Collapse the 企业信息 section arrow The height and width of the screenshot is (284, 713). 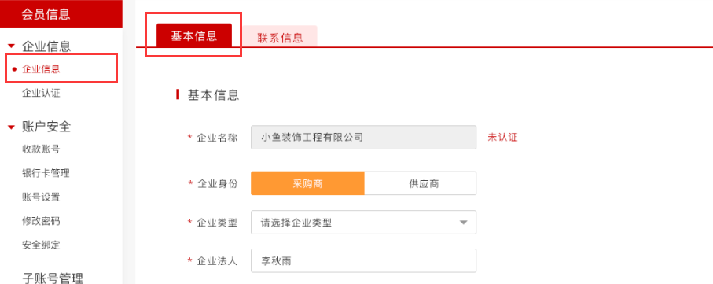(12, 46)
